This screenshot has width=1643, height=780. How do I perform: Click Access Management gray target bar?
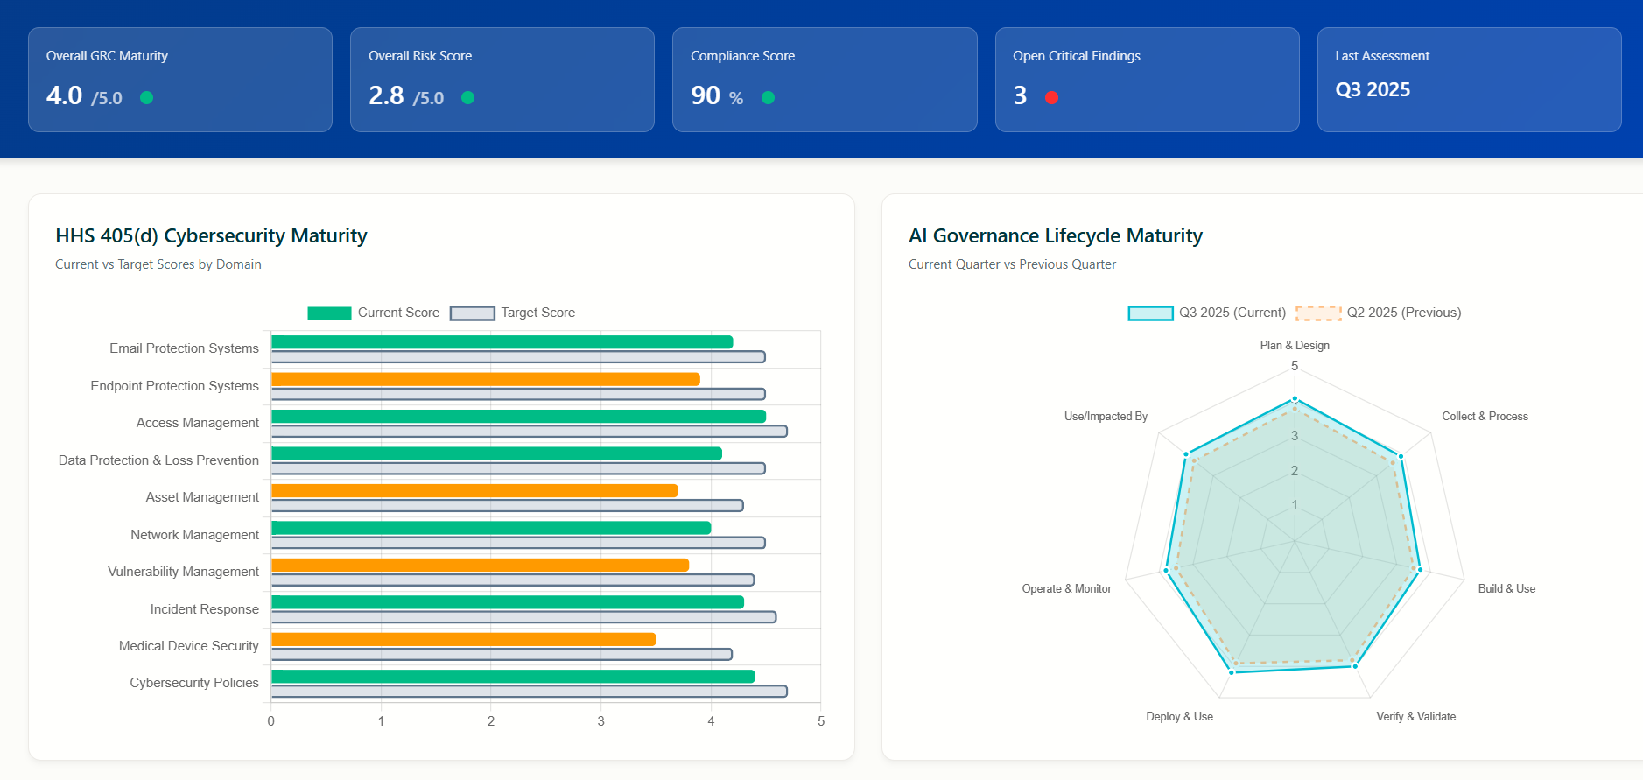coord(530,431)
